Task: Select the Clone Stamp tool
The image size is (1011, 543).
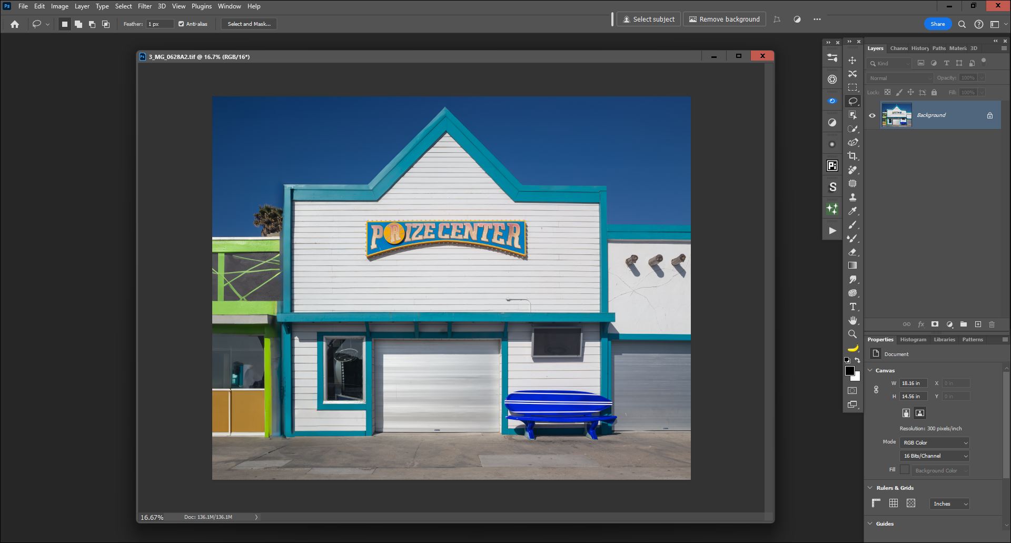Action: coord(853,198)
